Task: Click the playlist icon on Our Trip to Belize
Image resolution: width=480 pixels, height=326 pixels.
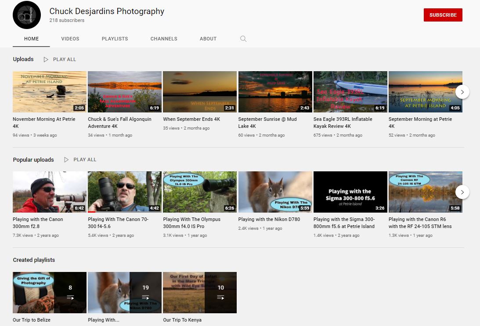Action: pos(70,297)
